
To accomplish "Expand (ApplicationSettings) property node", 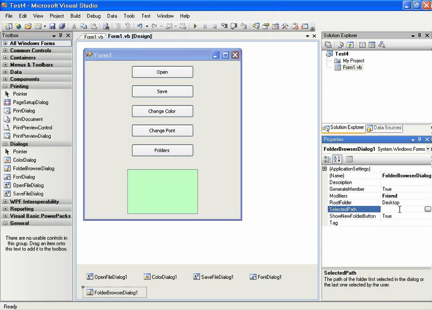I will pyautogui.click(x=325, y=169).
